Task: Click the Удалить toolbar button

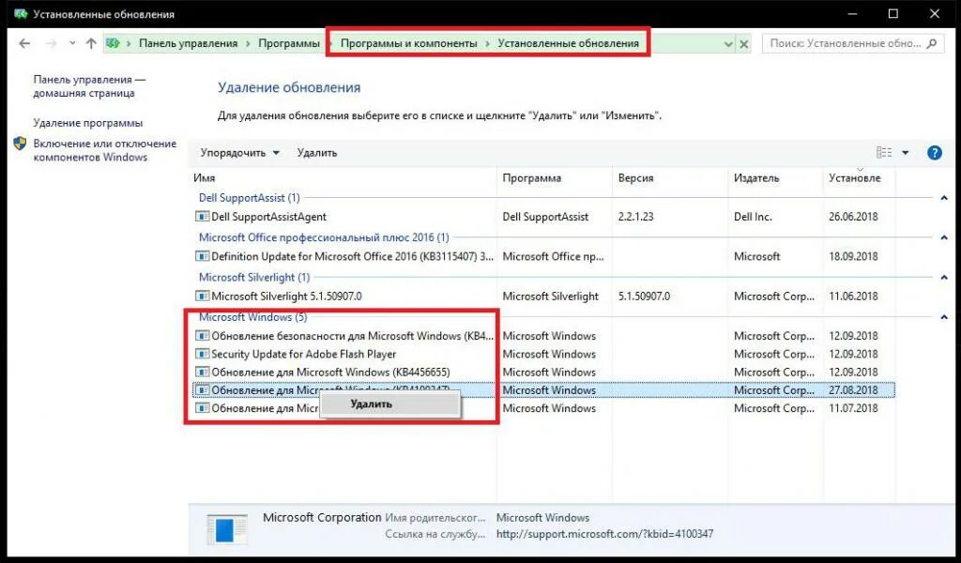Action: (x=317, y=153)
